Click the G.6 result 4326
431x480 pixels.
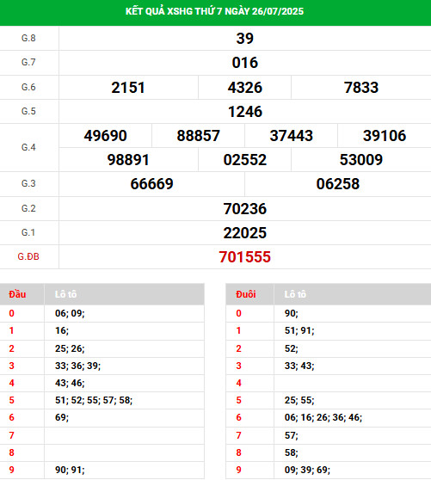(x=245, y=88)
